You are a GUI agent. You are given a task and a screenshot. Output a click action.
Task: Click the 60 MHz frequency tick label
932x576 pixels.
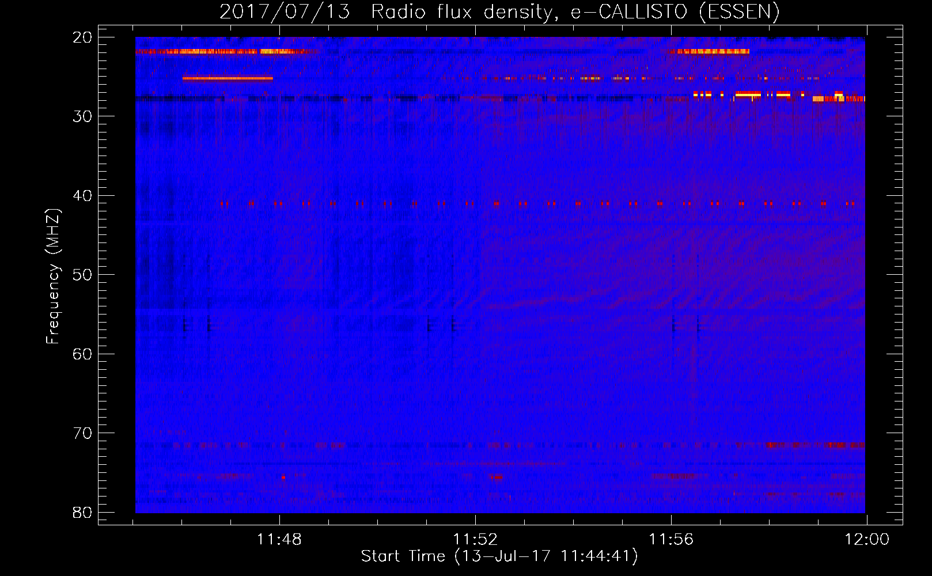[x=83, y=354]
